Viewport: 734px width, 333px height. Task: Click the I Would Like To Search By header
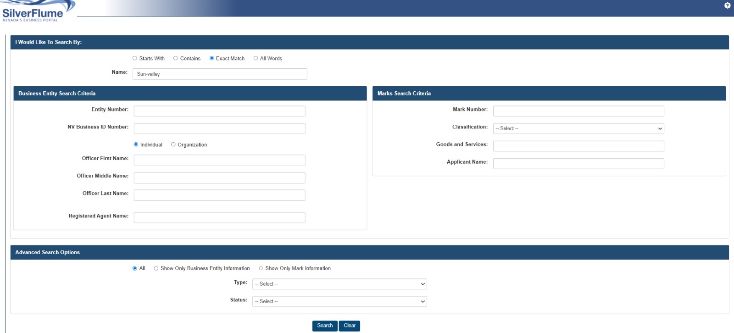[x=370, y=42]
